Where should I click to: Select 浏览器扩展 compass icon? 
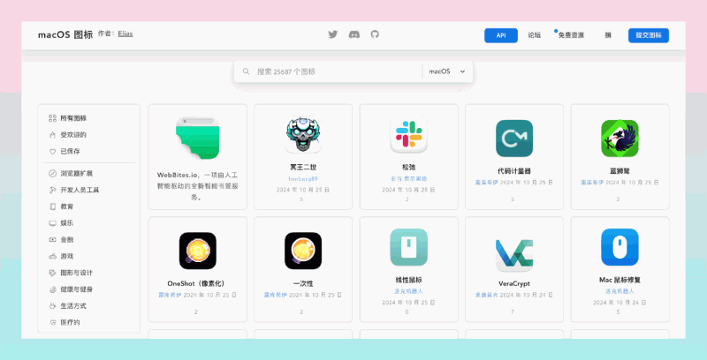(52, 174)
